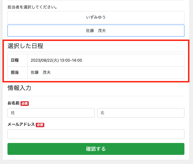Click the 情報入力 section heading
Image resolution: width=193 pixels, height=164 pixels.
point(19,88)
